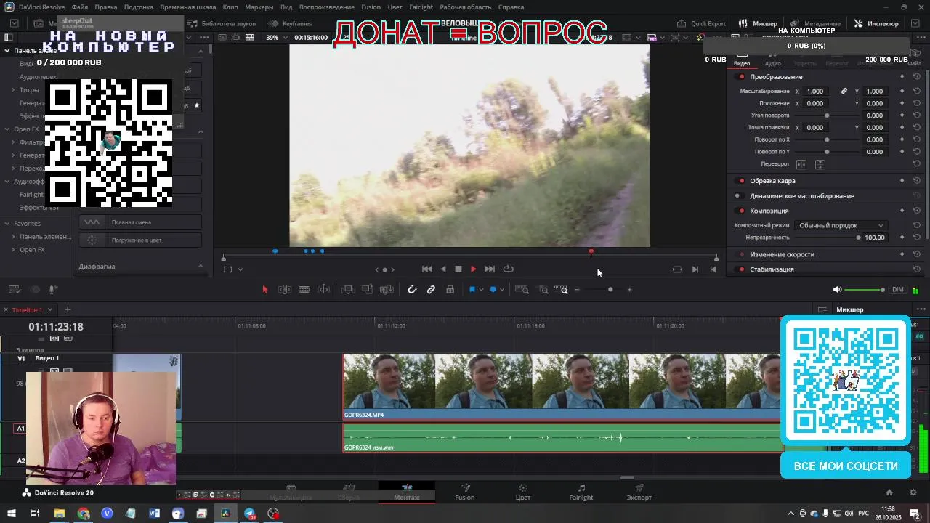Click the match frame icon in viewer
This screenshot has height=523, width=930.
677,269
